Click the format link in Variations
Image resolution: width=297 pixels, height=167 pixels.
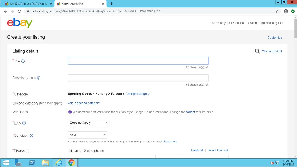[x=191, y=112]
